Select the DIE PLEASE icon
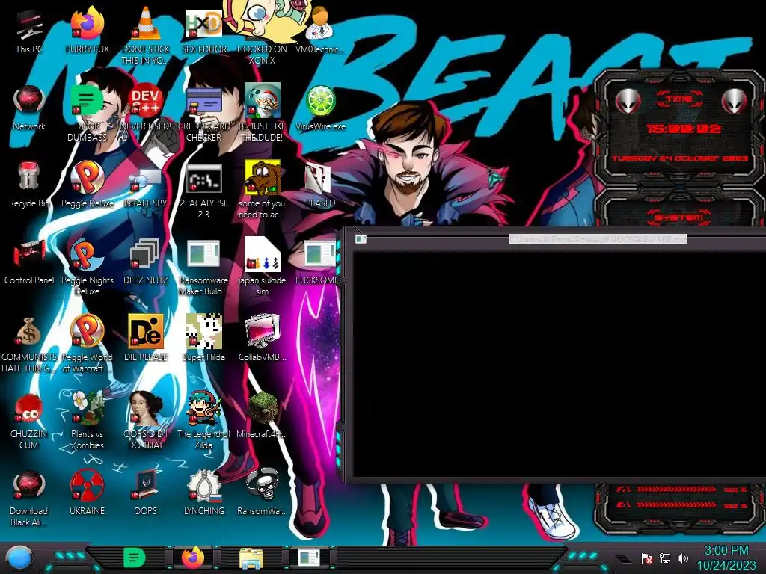The image size is (766, 574). point(146,339)
